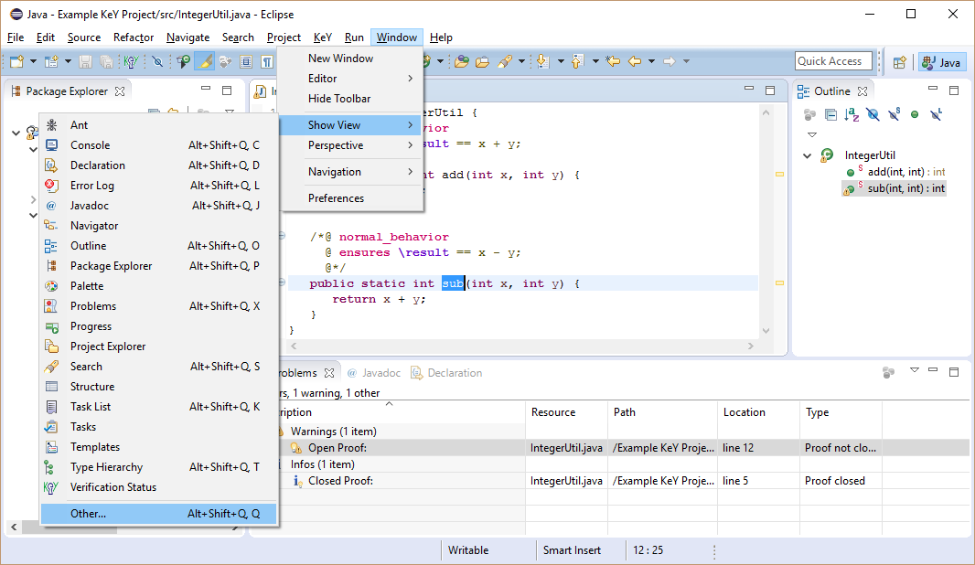
Task: Select Verification Status in Show View list
Action: click(x=158, y=487)
